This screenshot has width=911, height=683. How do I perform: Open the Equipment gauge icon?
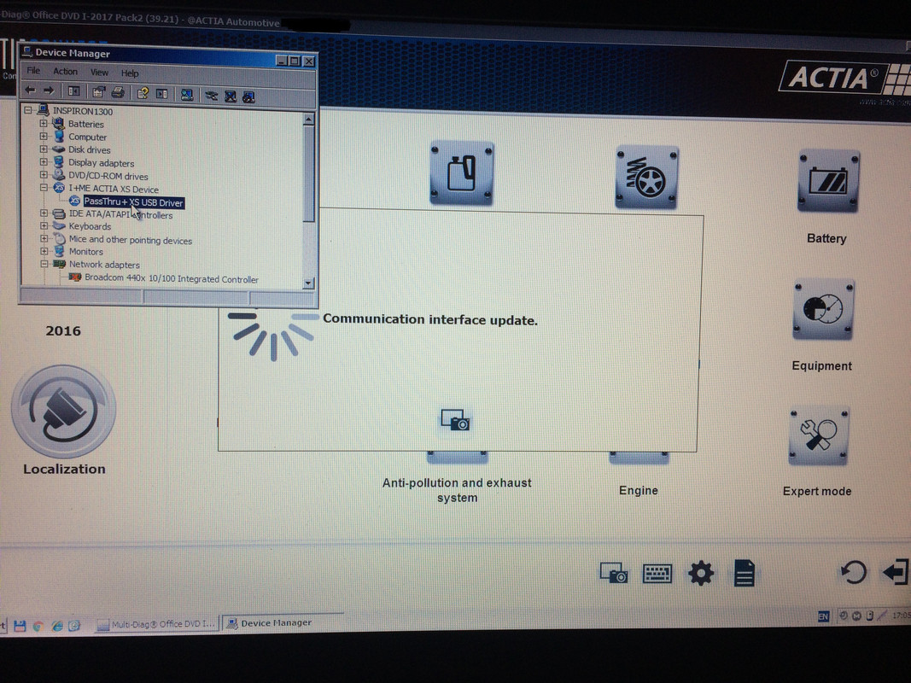coord(823,309)
